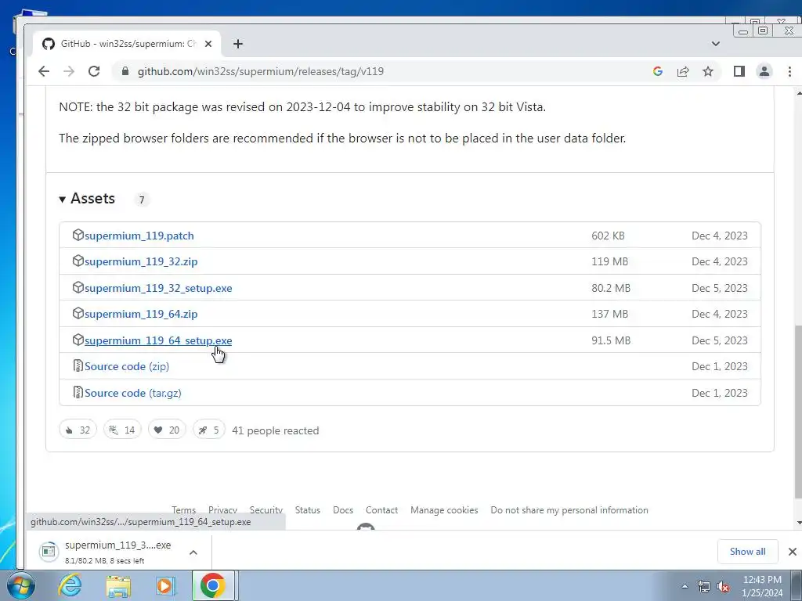Viewport: 802px width, 601px height.
Task: Open the footer Status link
Action: coord(307,510)
